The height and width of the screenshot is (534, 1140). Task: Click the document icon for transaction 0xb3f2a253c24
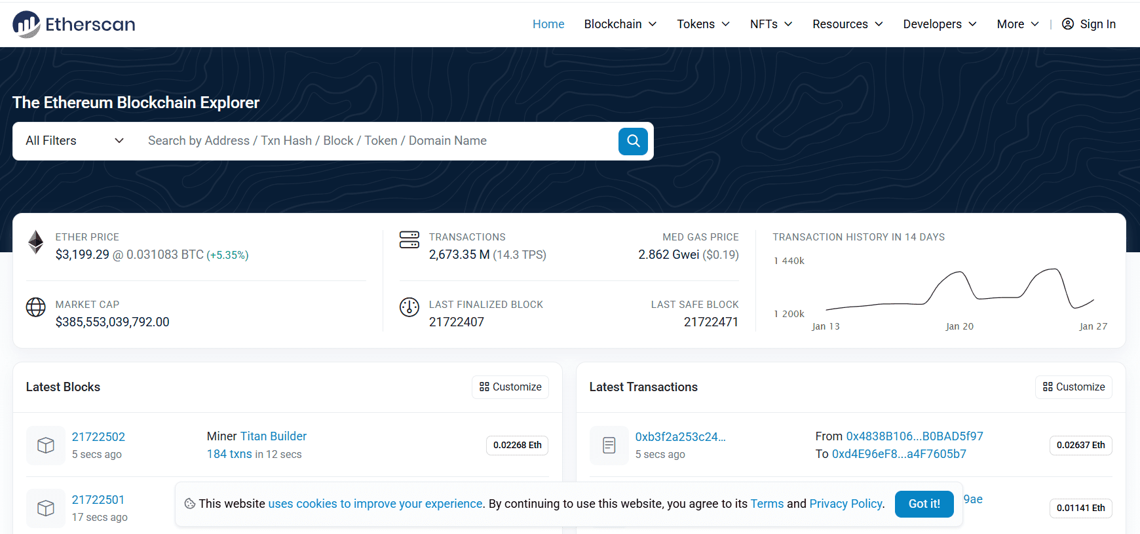click(x=609, y=446)
